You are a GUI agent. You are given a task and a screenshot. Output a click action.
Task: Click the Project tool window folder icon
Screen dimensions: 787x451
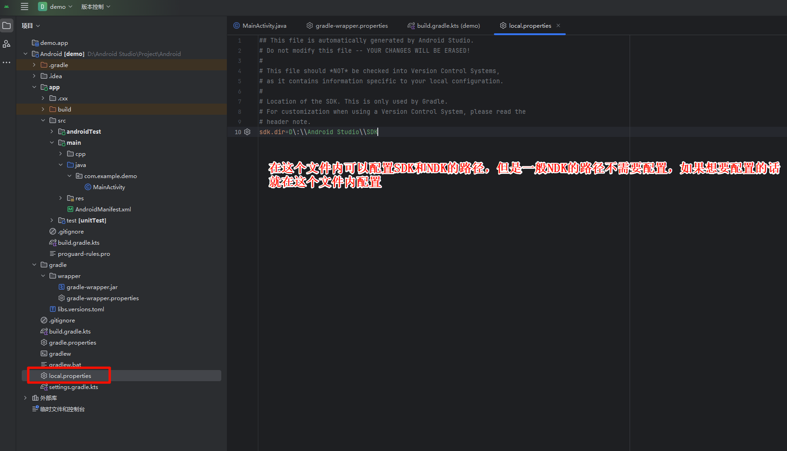[x=6, y=26]
